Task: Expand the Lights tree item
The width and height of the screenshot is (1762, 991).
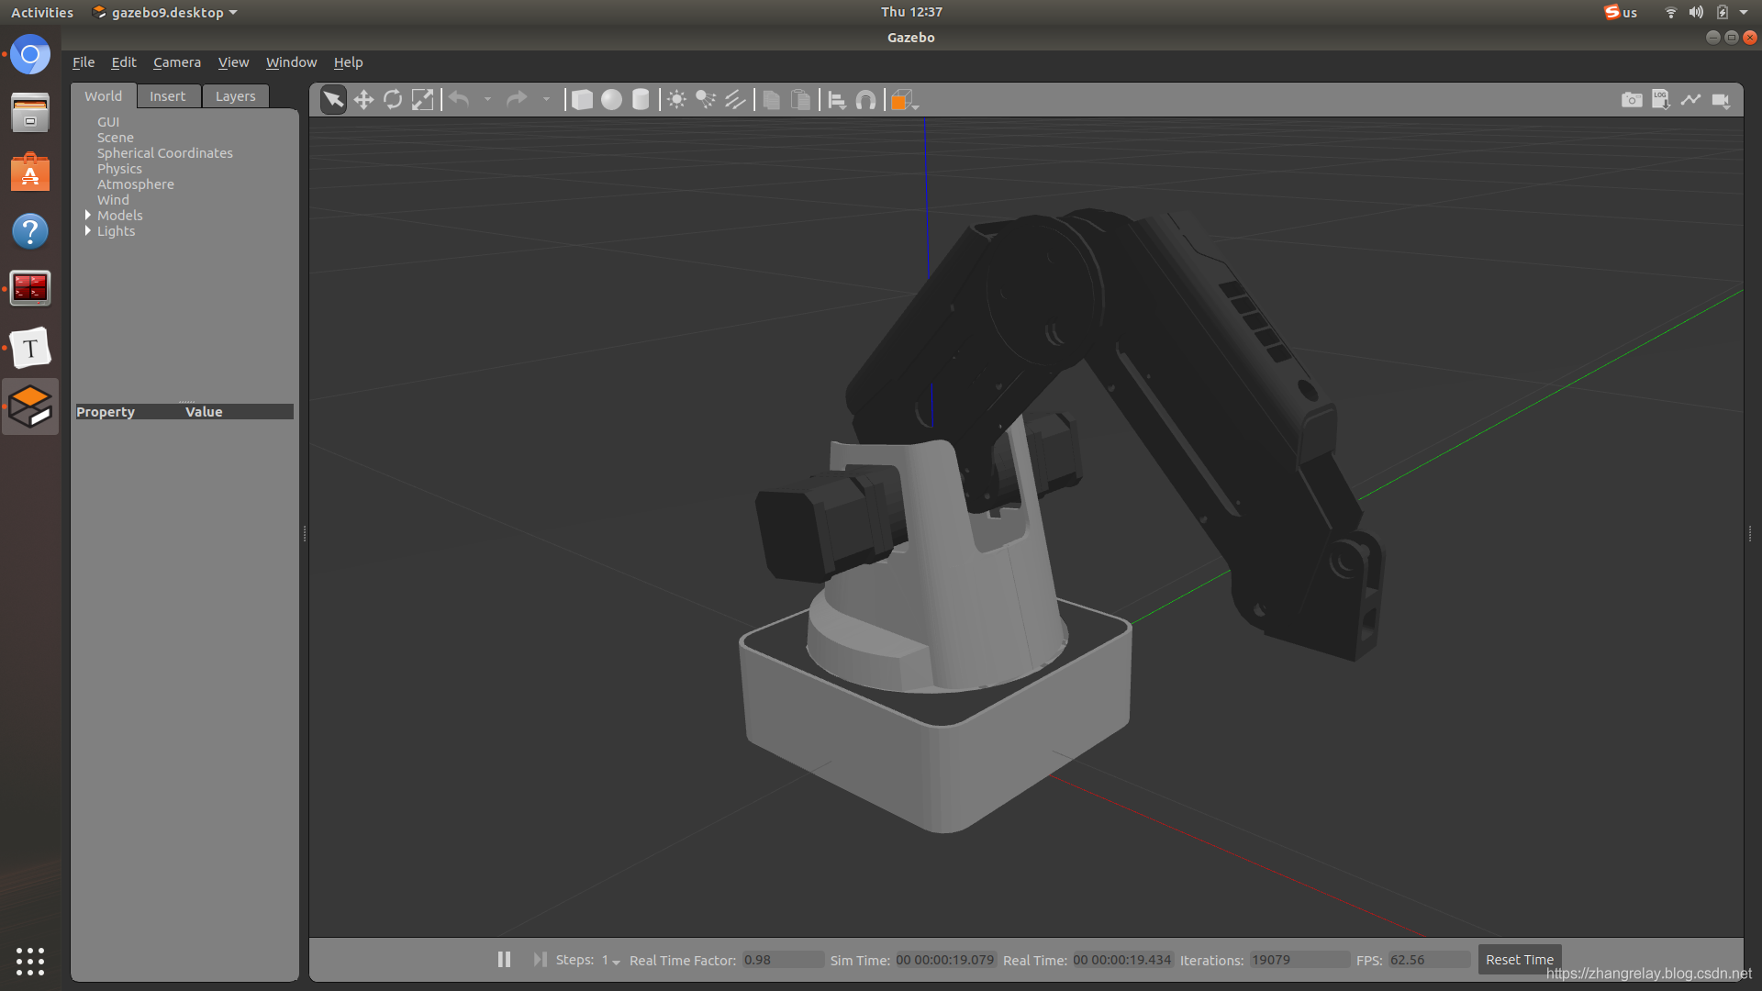Action: pyautogui.click(x=88, y=231)
